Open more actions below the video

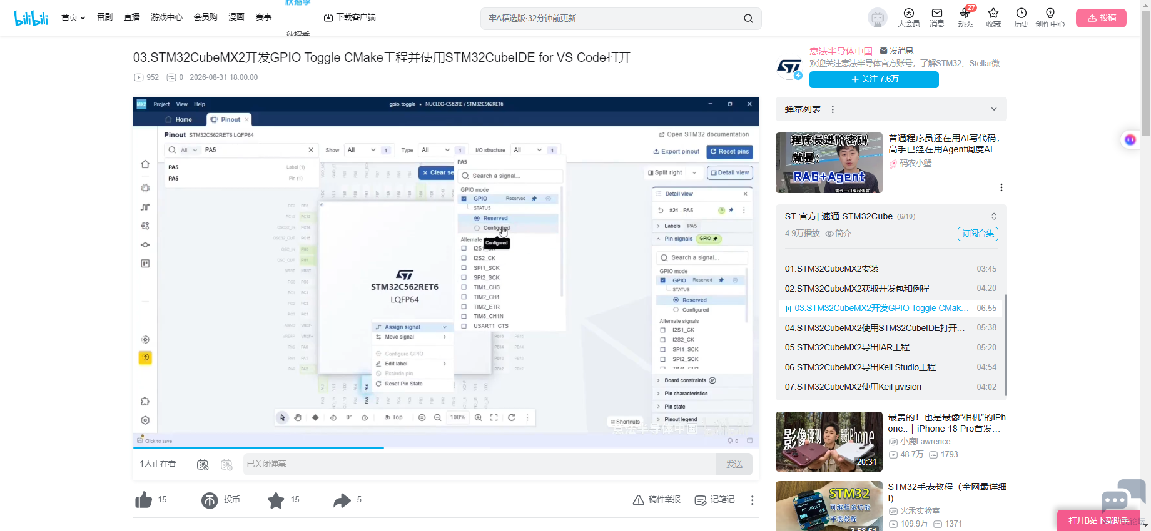(x=752, y=500)
